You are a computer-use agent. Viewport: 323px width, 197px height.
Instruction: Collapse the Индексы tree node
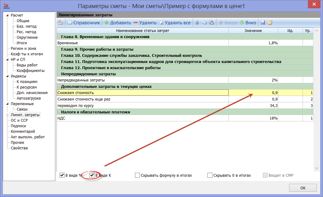pos(7,76)
